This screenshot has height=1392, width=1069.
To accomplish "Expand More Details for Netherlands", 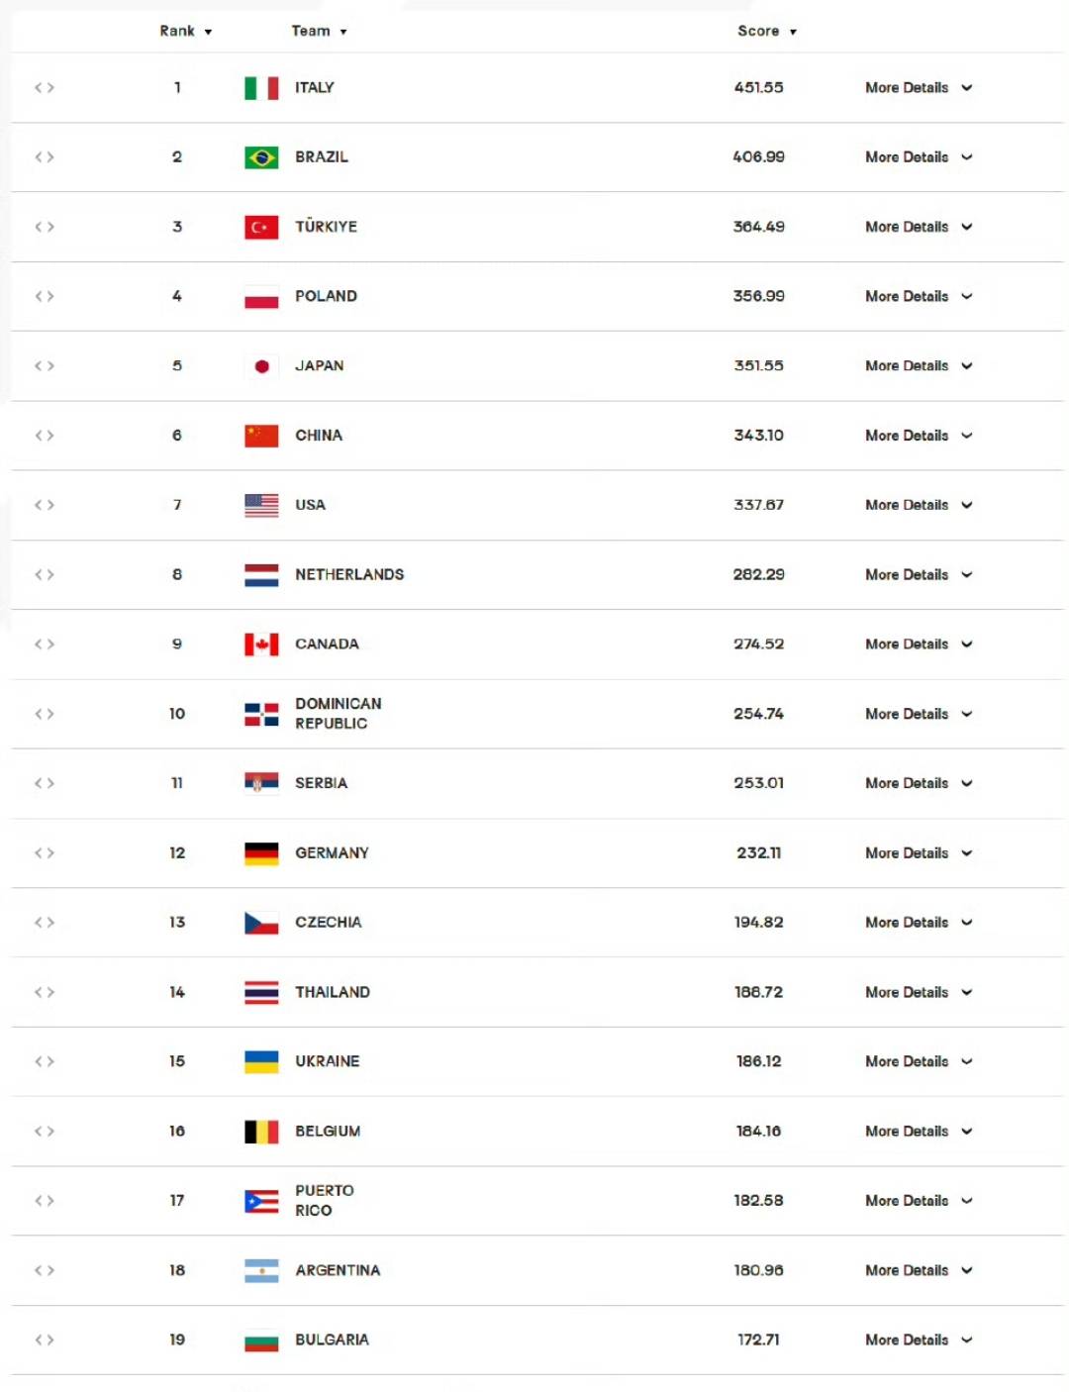I will tap(919, 574).
